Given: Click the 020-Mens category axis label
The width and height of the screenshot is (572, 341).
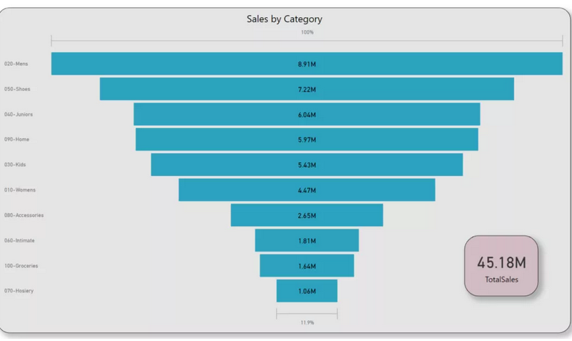Looking at the screenshot, I should coord(16,64).
